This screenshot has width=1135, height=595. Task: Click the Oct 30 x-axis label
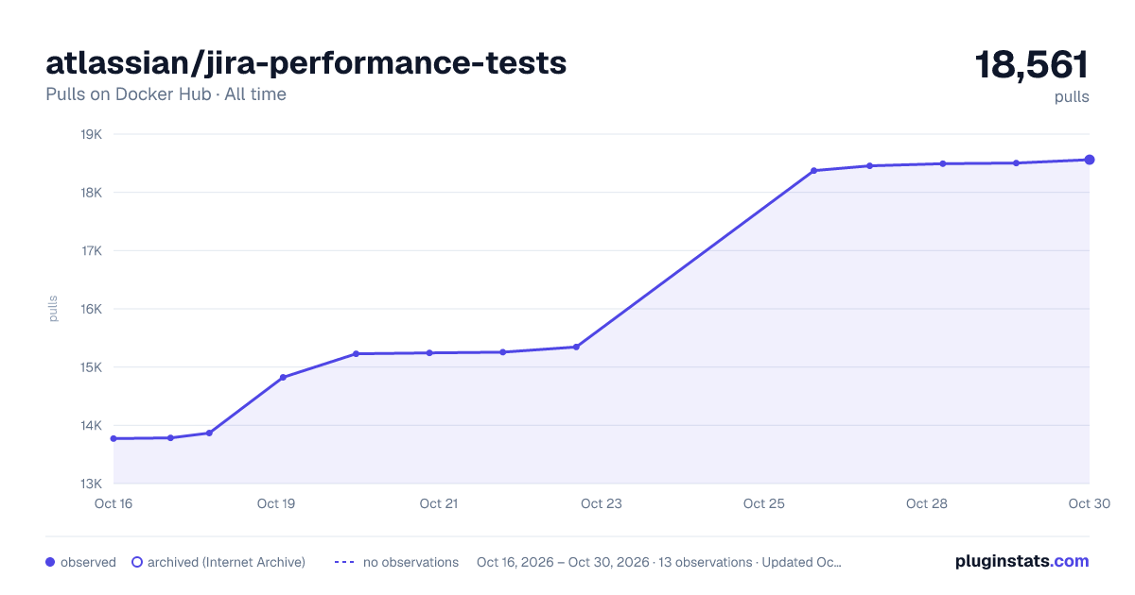click(1088, 503)
